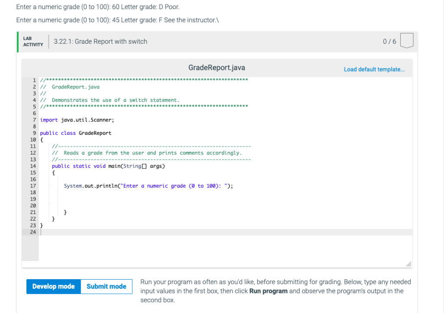The image size is (444, 313).
Task: Click the activity title 3.22.1 Grade Report with switch
Action: coord(100,41)
